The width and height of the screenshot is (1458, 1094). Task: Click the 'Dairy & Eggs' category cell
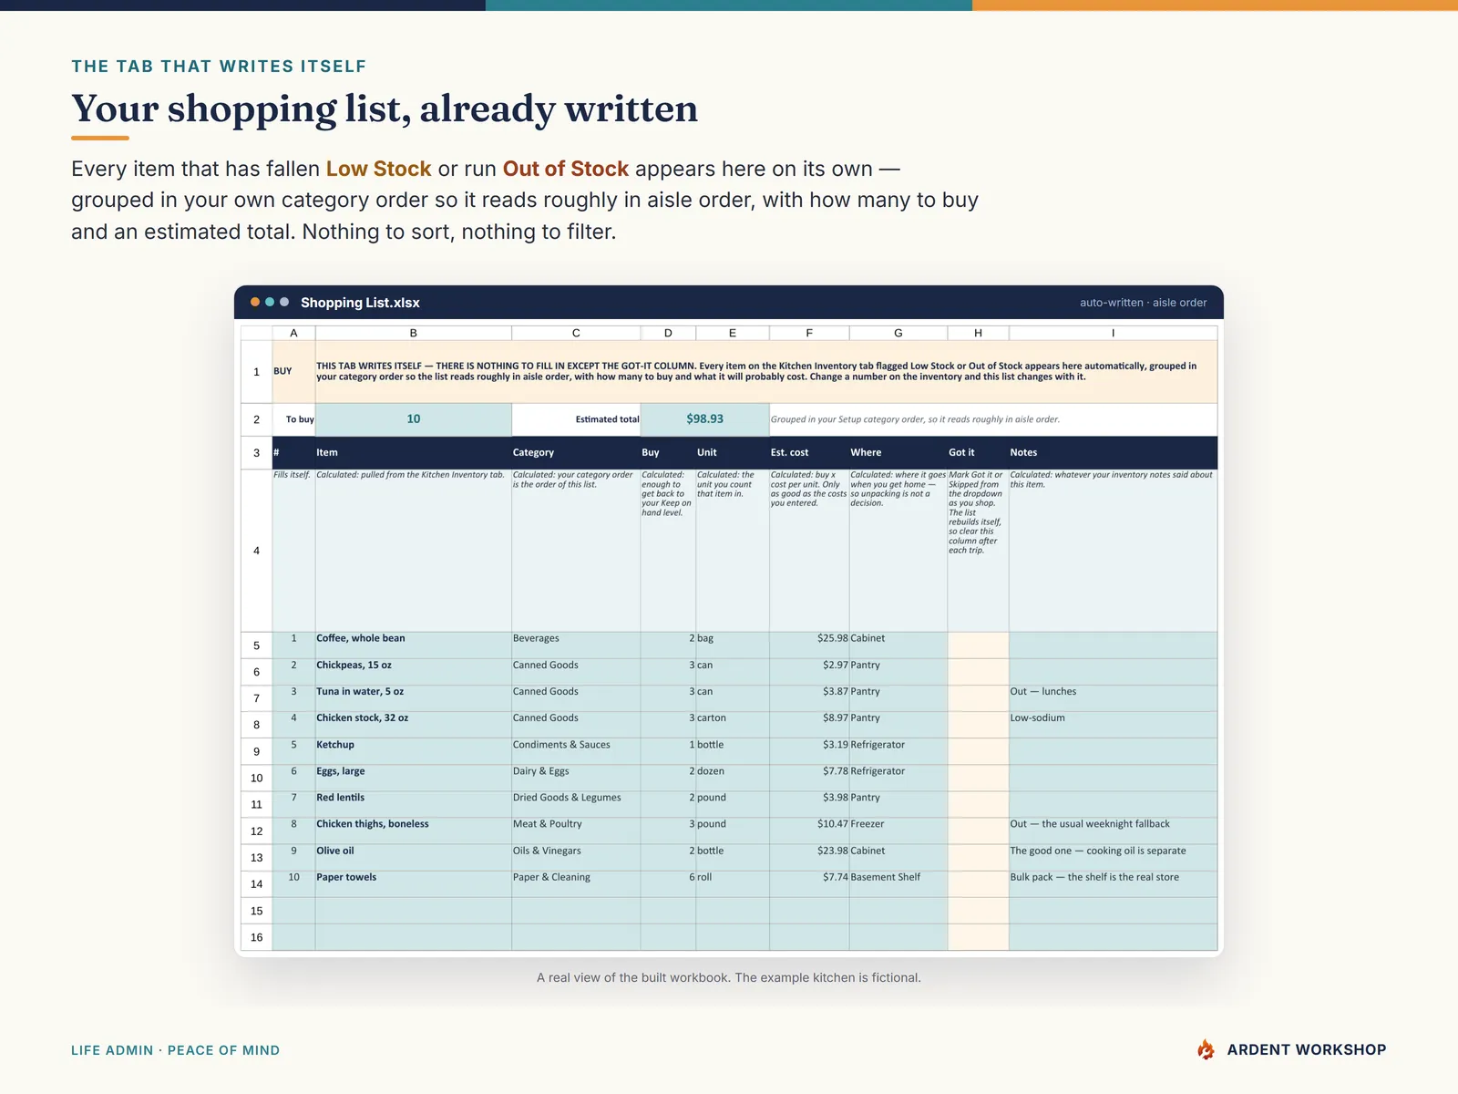point(576,778)
